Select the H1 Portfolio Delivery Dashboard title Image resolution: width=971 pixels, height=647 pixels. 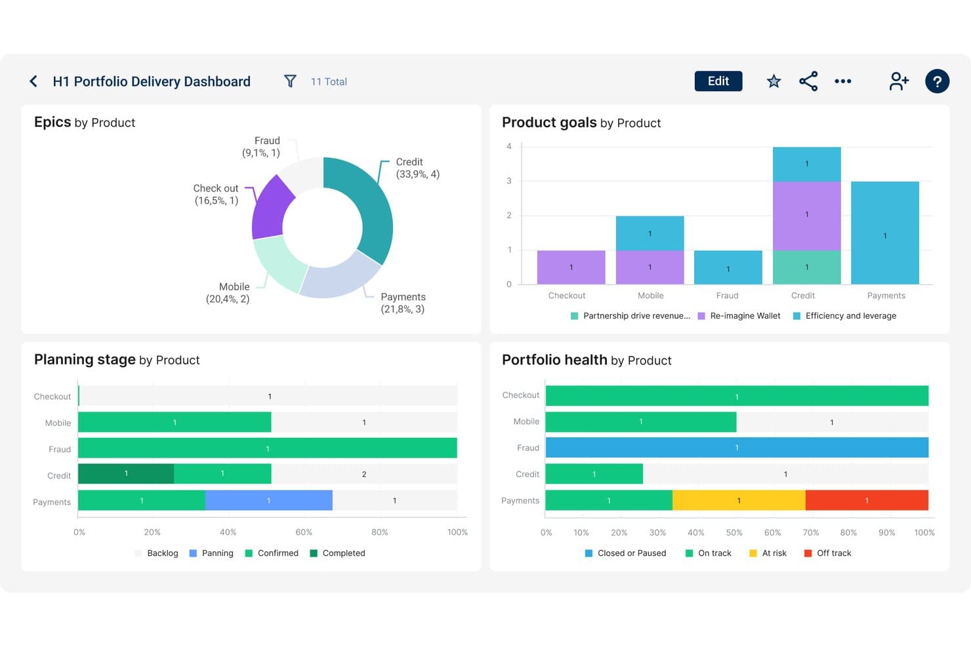[x=152, y=81]
